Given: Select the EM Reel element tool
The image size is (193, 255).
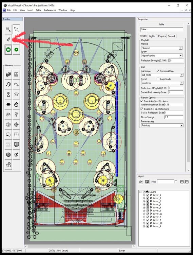Looking at the screenshot, I should click(8, 144).
